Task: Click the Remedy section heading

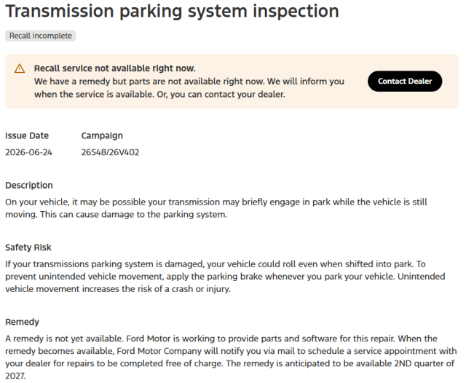Action: click(22, 322)
